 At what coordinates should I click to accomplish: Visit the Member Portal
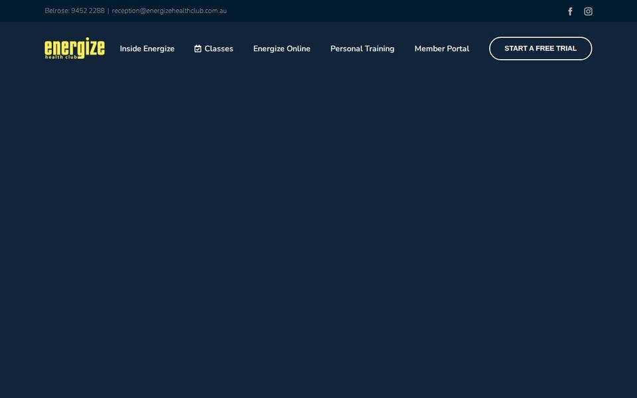coord(442,48)
